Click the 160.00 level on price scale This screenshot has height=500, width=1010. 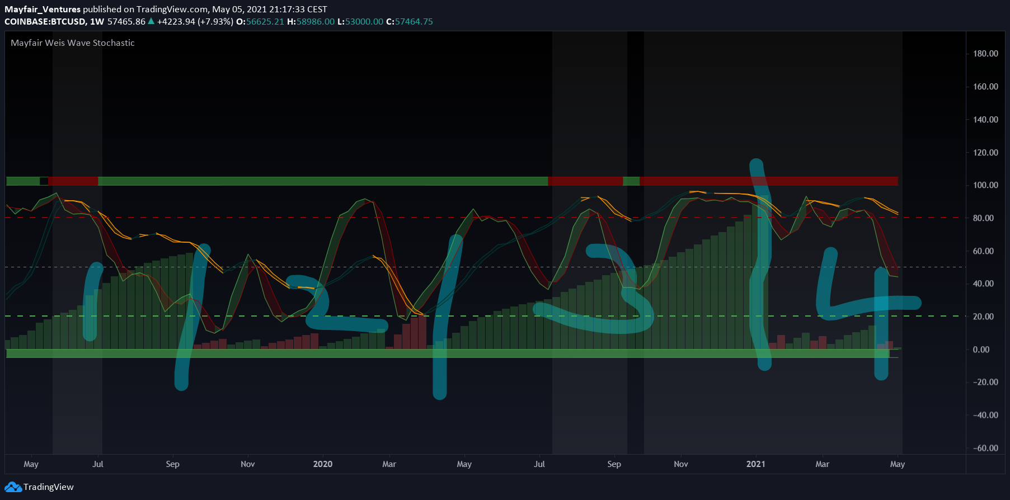[985, 87]
